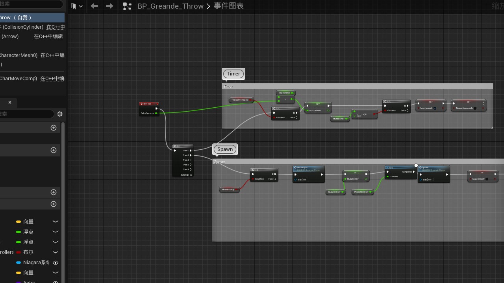The width and height of the screenshot is (504, 283).
Task: Click BP_Greande_Throw in the breadcrumb
Action: (170, 6)
